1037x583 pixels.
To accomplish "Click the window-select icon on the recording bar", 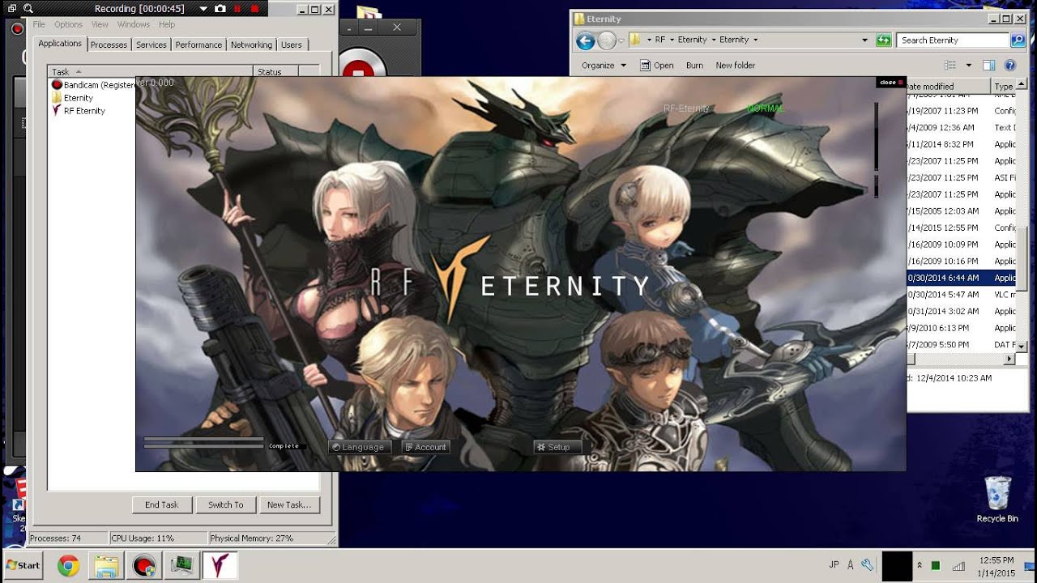I will click(x=12, y=9).
